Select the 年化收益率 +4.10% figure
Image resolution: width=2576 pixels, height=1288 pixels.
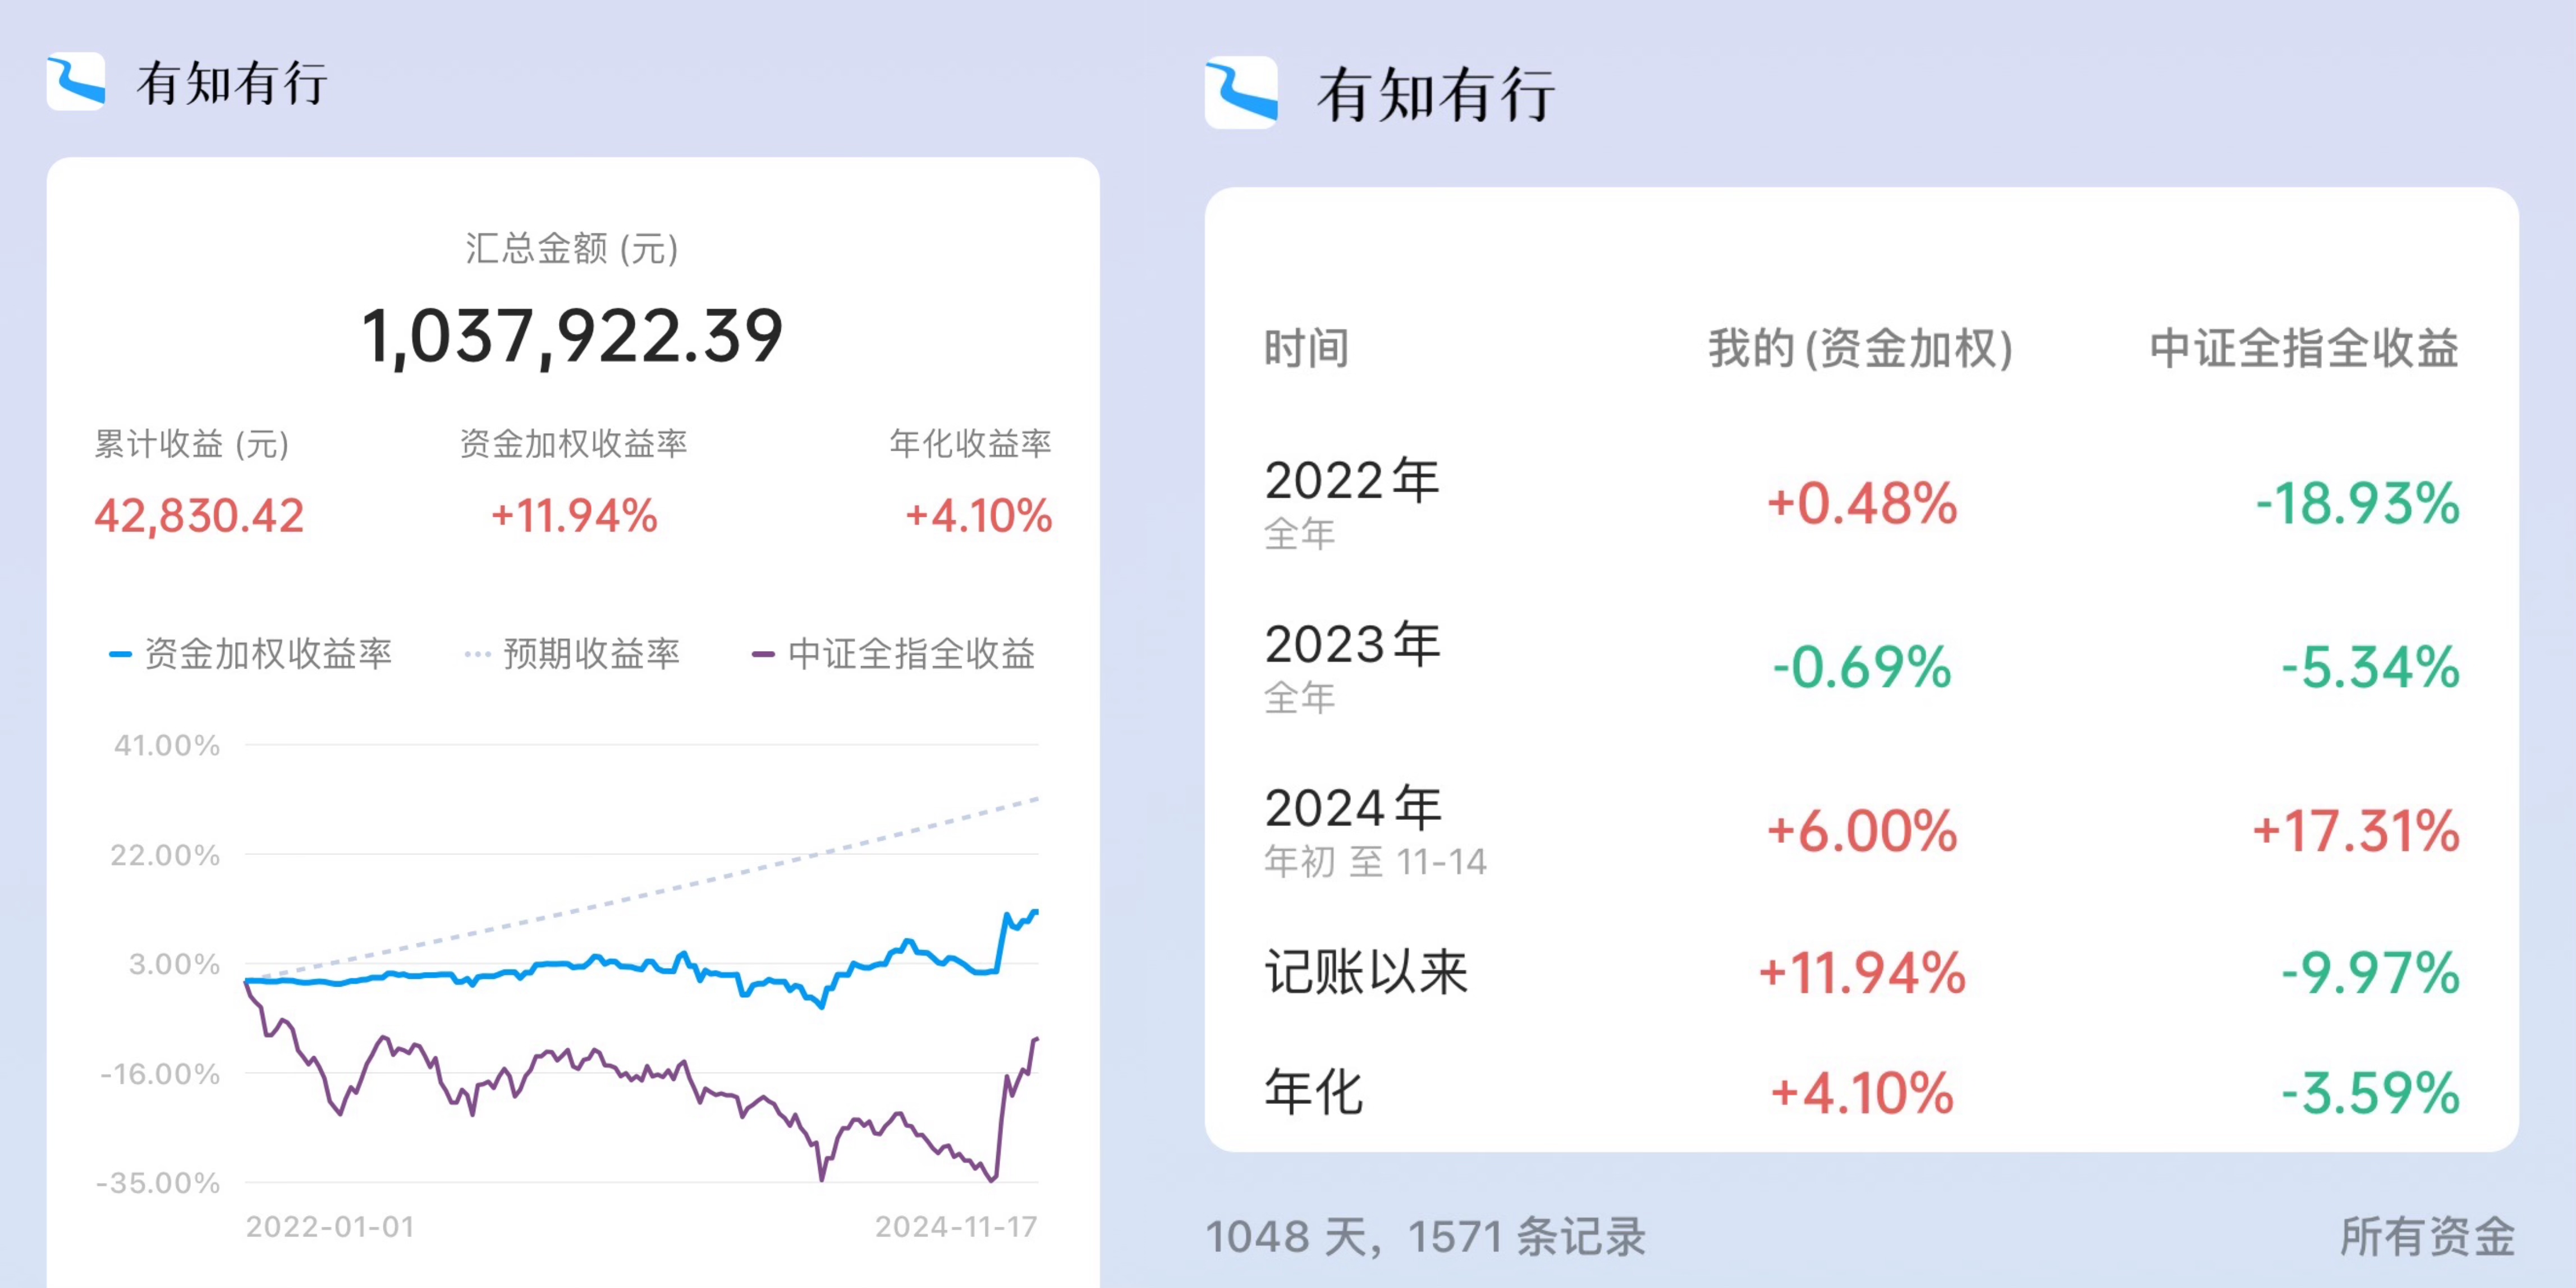[978, 516]
